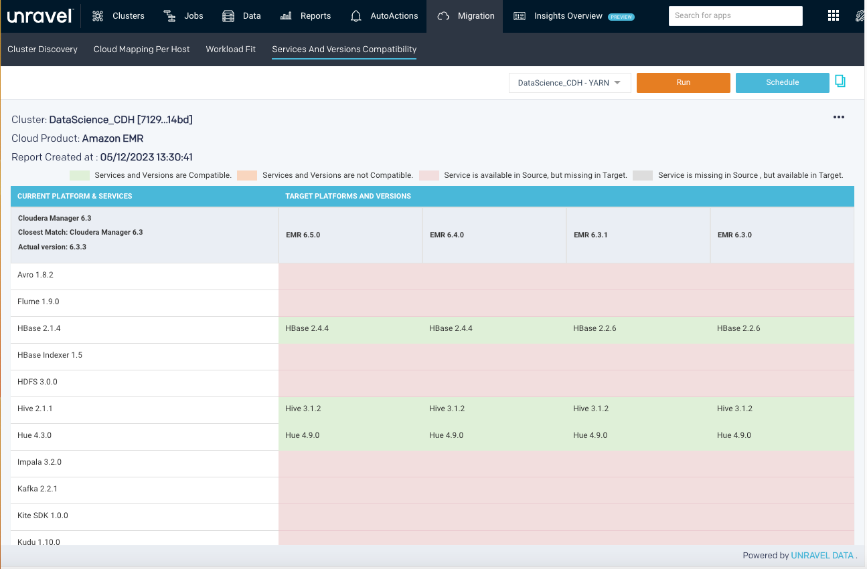Click the Migration cloud icon
867x569 pixels.
pos(443,16)
